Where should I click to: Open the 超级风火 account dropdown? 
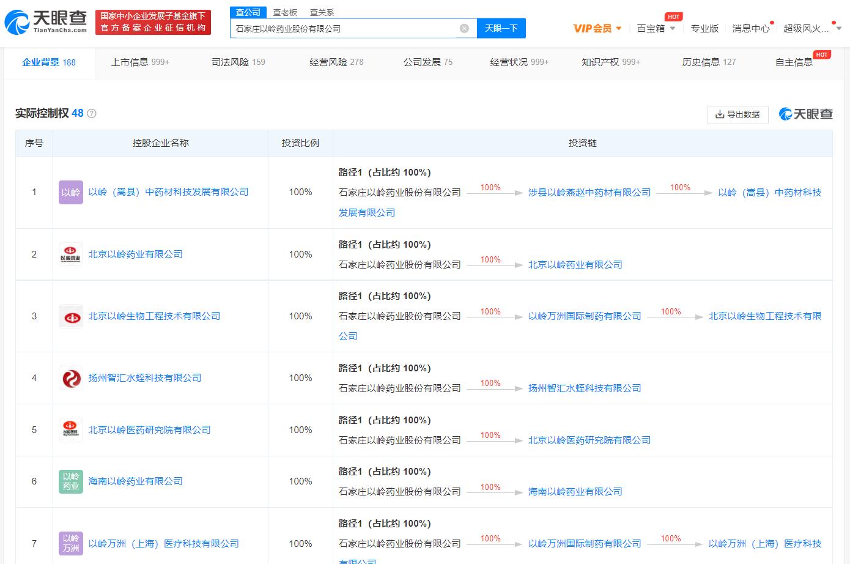tap(812, 28)
